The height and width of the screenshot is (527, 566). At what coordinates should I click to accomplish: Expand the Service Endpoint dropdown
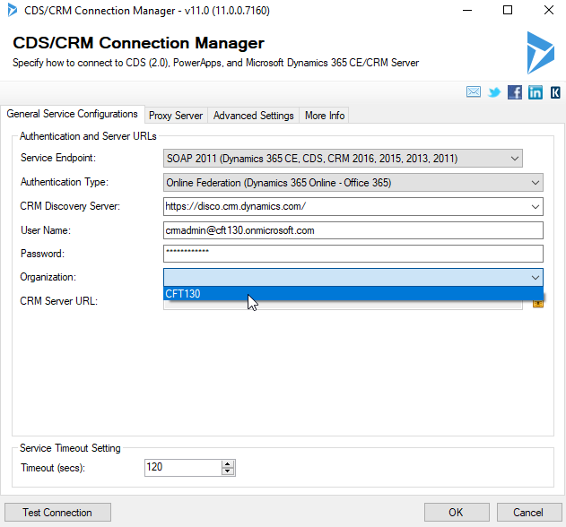[514, 159]
